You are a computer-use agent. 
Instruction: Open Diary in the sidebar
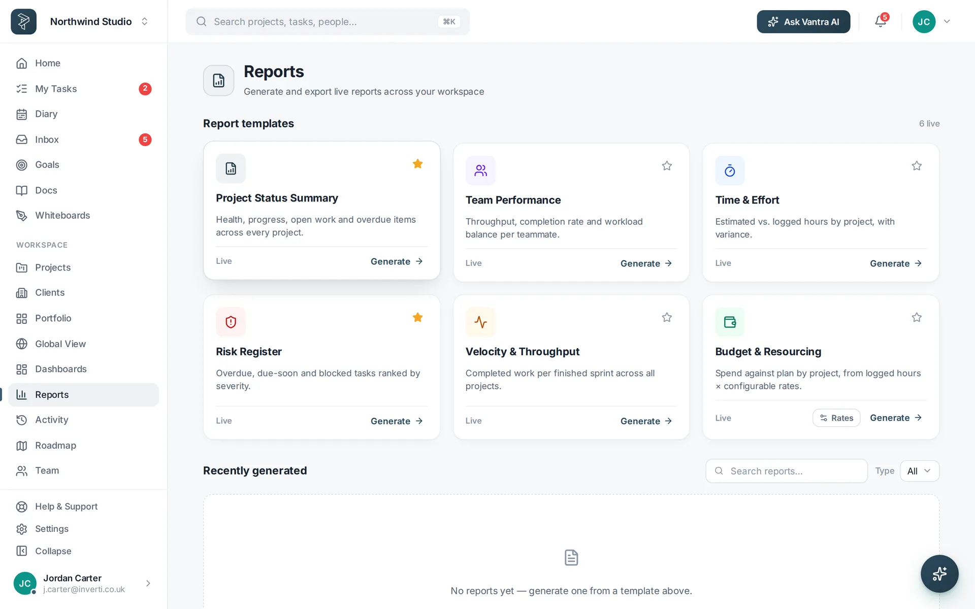tap(84, 114)
